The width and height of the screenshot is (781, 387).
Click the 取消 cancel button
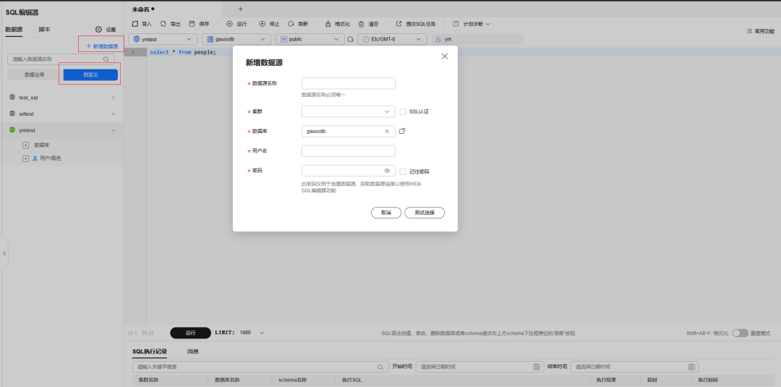click(x=386, y=213)
